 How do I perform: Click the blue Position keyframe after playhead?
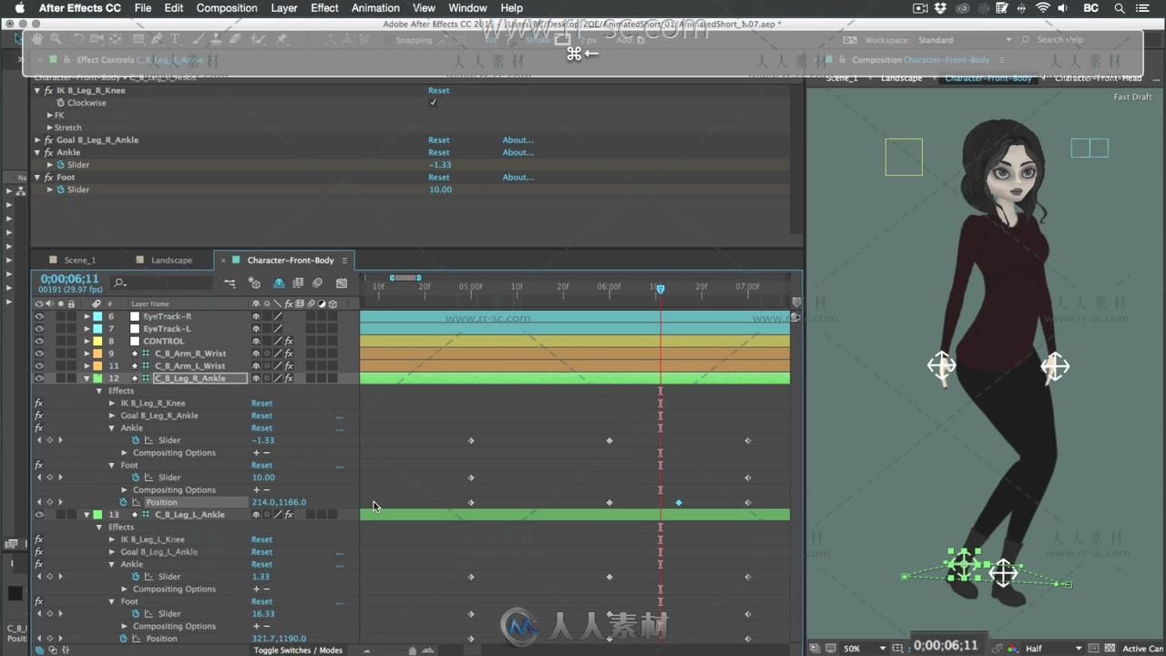[x=679, y=502]
